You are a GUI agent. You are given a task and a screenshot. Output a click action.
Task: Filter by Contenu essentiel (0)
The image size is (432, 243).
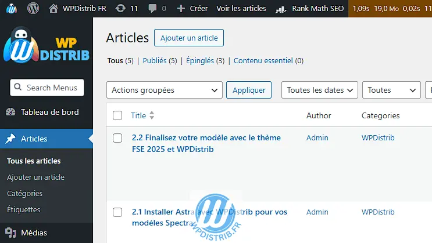[x=269, y=60]
